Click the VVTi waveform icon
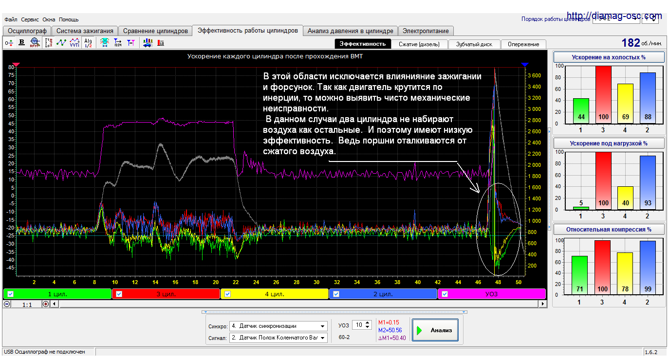 74,43
